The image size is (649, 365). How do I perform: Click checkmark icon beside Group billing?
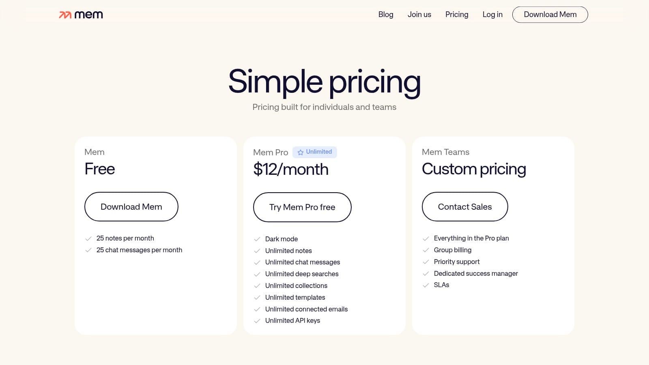point(426,250)
